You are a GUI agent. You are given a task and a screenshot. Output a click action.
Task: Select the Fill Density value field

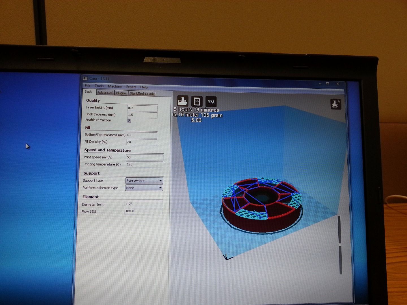click(142, 142)
